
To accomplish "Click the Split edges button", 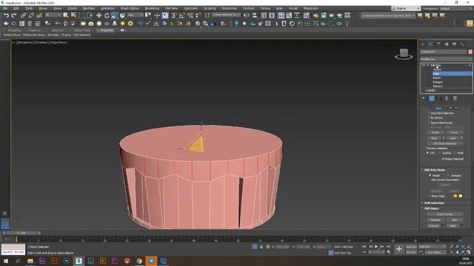I will point(454,220).
